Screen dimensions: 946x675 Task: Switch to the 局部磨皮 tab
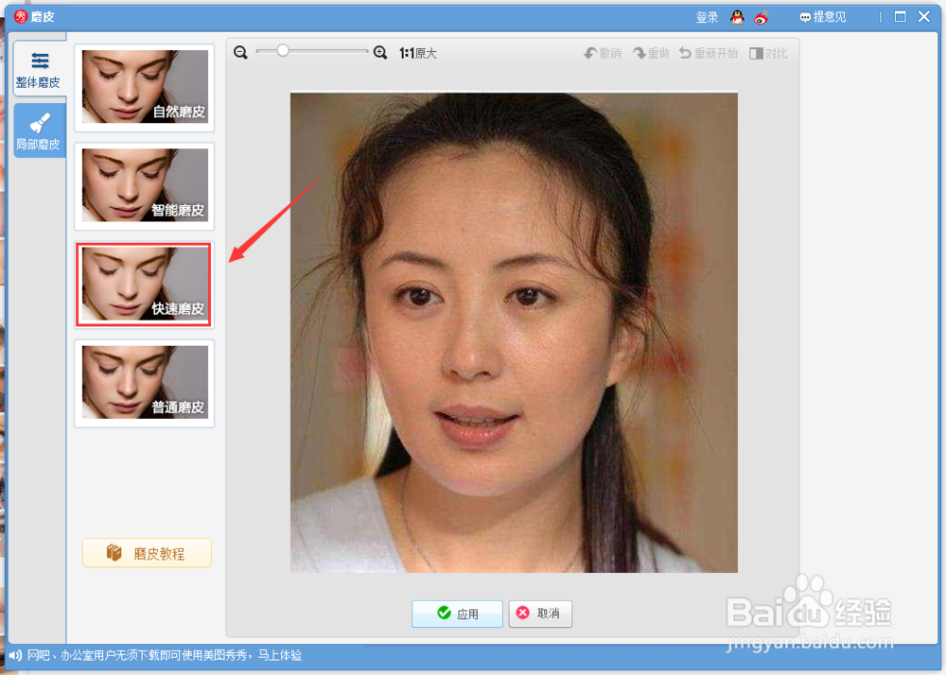tap(39, 130)
